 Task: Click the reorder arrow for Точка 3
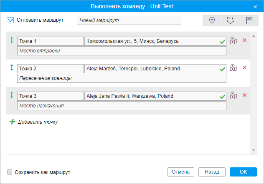tap(12, 95)
